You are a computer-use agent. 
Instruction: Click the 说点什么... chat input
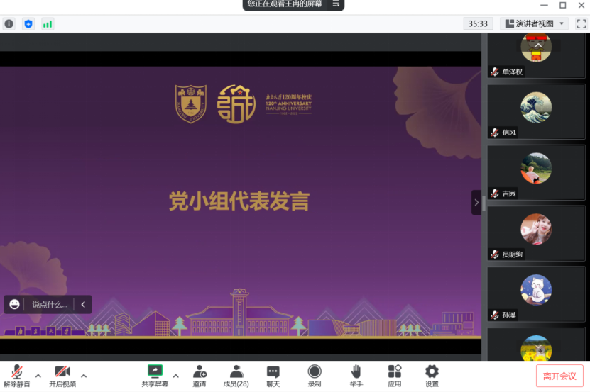click(50, 305)
